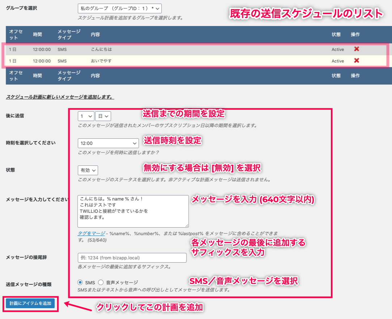Click Active status in おいでやす row

(x=338, y=61)
